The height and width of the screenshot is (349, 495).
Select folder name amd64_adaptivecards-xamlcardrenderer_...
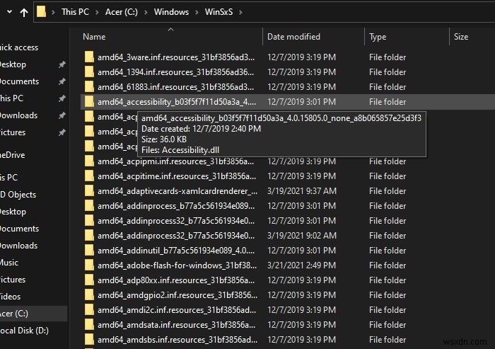click(x=177, y=191)
